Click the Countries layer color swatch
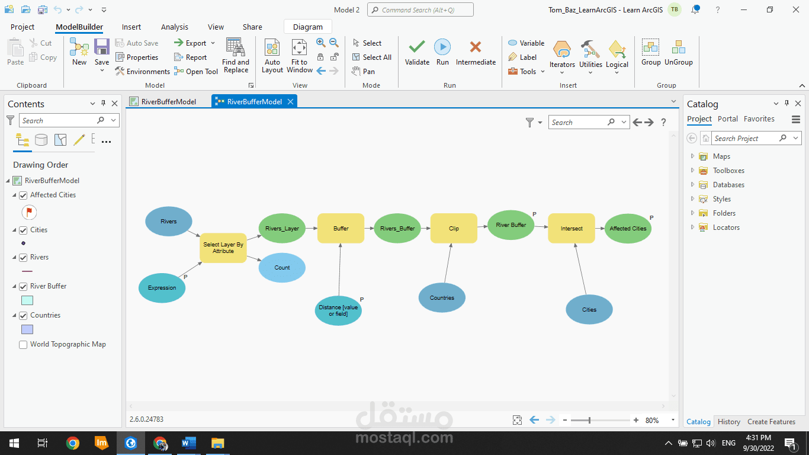This screenshot has width=809, height=455. click(27, 330)
